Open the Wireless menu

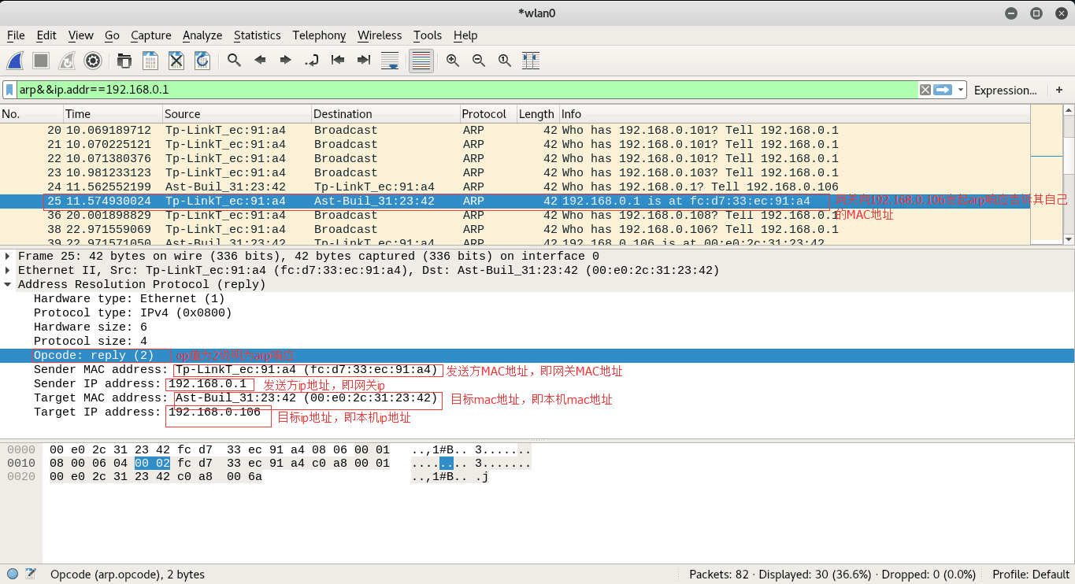point(380,35)
